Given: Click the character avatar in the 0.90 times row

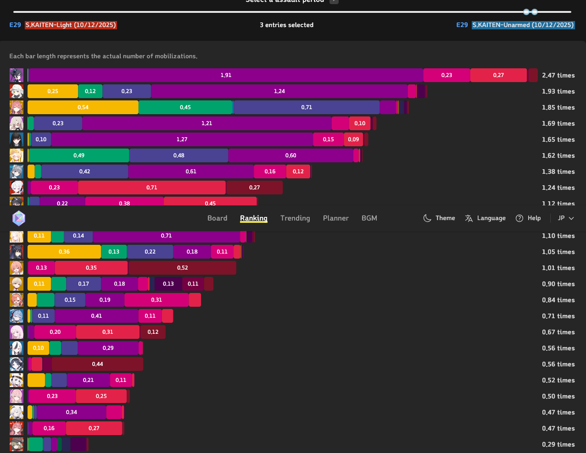Looking at the screenshot, I should 17,284.
